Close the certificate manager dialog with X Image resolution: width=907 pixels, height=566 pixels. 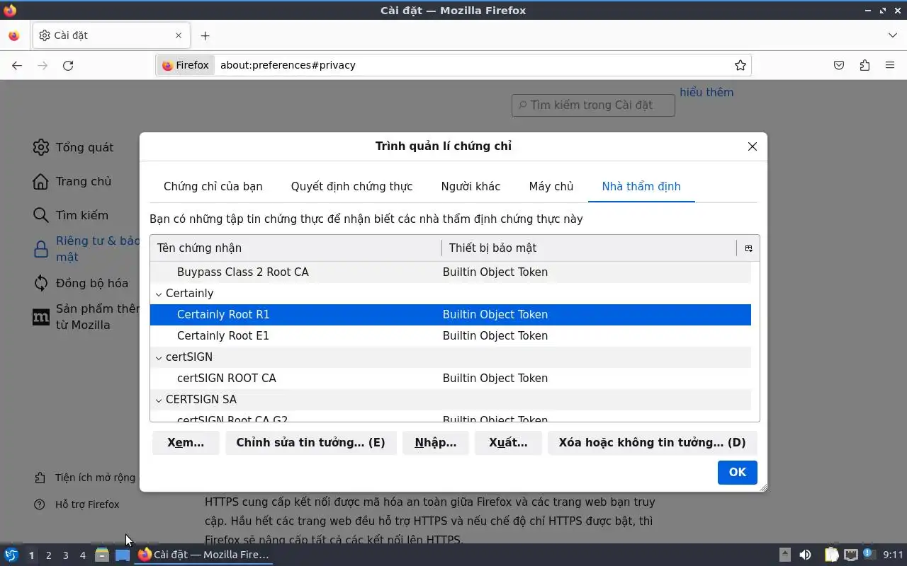pyautogui.click(x=753, y=146)
